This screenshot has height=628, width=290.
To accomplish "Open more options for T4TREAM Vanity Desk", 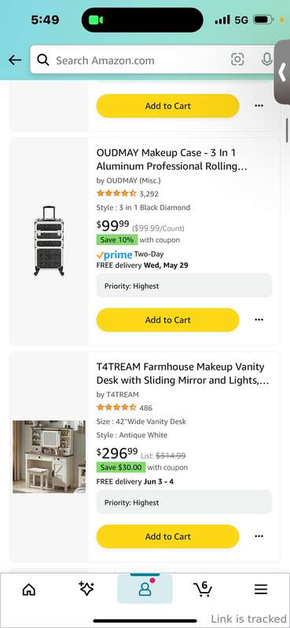I will tap(259, 536).
